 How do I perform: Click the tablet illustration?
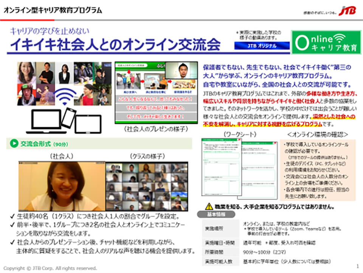click(x=88, y=124)
